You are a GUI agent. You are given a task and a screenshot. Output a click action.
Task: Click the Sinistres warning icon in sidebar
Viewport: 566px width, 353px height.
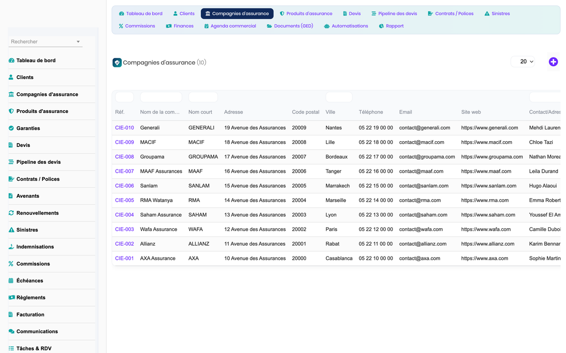tap(11, 230)
